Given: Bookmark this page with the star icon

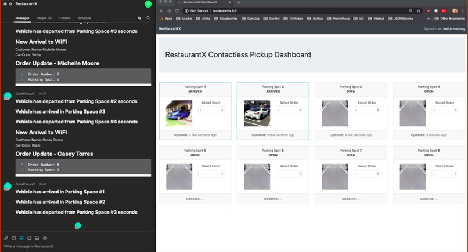Looking at the screenshot, I should click(x=419, y=10).
